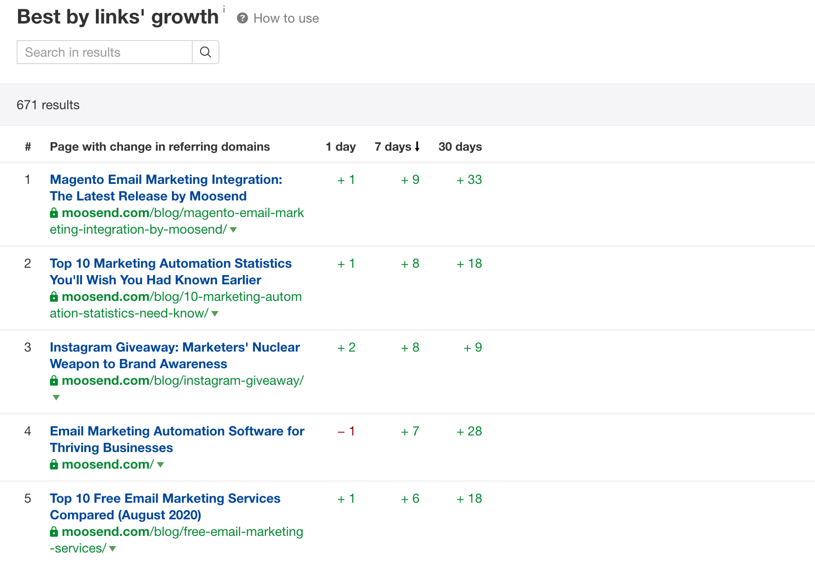This screenshot has height=564, width=815.
Task: Click Page with change in referring domains header
Action: click(x=160, y=147)
